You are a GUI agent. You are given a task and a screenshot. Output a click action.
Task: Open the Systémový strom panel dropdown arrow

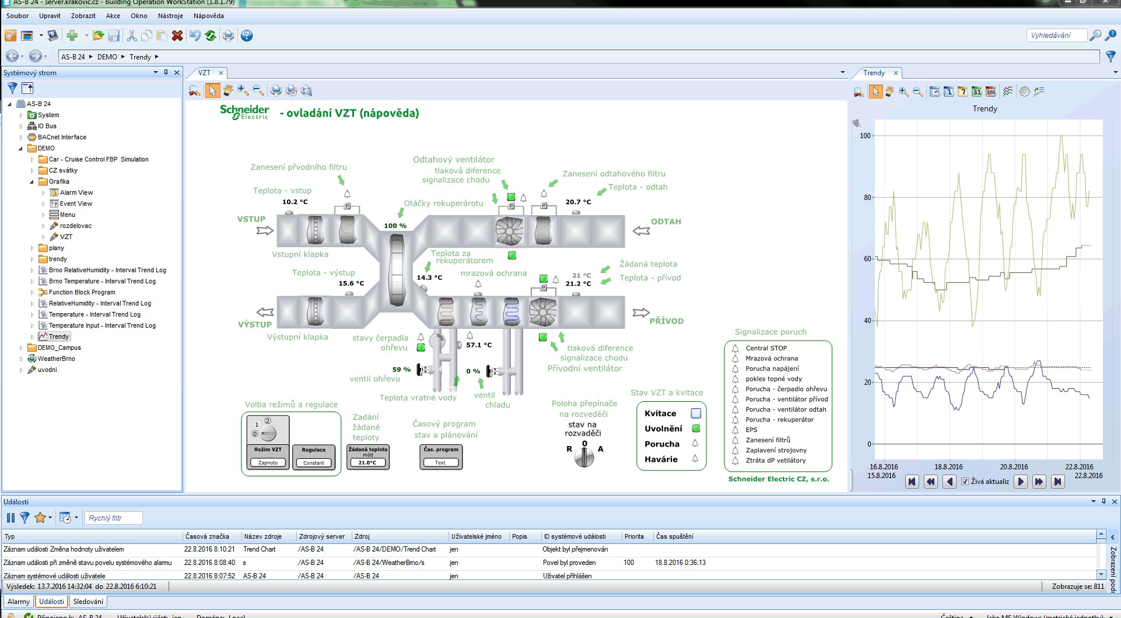[x=155, y=73]
